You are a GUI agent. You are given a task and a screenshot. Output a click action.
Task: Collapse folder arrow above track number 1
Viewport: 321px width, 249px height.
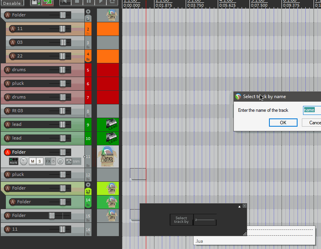pos(88,12)
